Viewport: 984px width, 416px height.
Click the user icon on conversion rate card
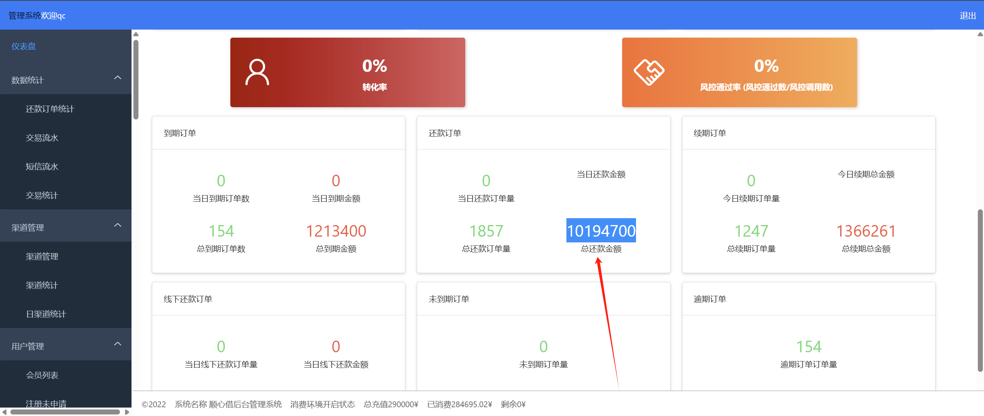click(257, 72)
